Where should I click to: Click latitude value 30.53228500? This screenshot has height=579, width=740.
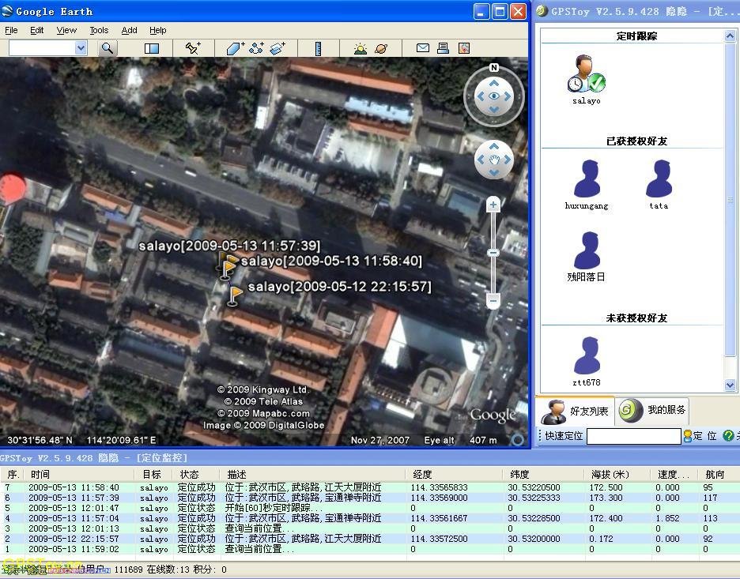[x=534, y=518]
